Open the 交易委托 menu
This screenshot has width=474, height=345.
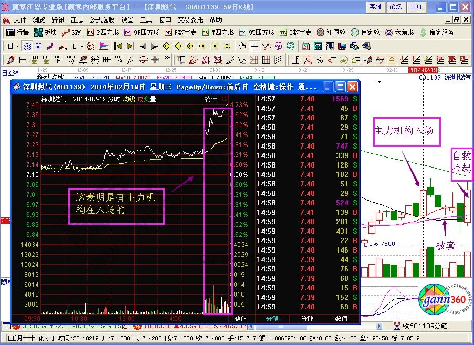point(191,19)
